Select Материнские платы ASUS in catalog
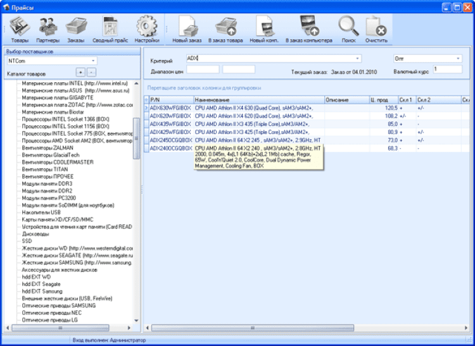Viewport: 475px width, 346px height. tap(75, 90)
